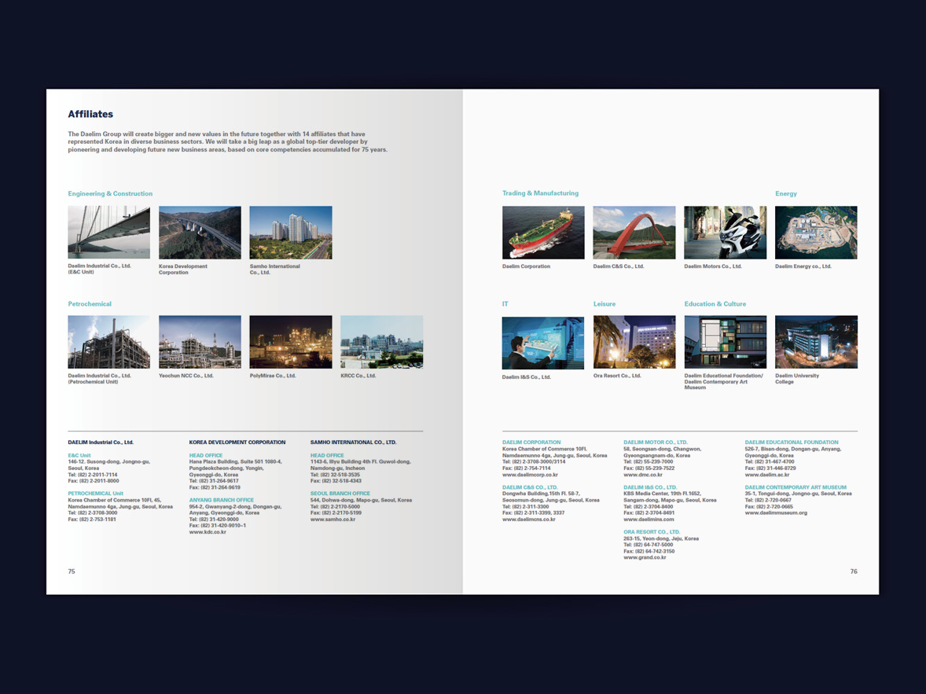926x694 pixels.
Task: Click the Daelim I&S touchscreen photo
Action: (x=543, y=343)
